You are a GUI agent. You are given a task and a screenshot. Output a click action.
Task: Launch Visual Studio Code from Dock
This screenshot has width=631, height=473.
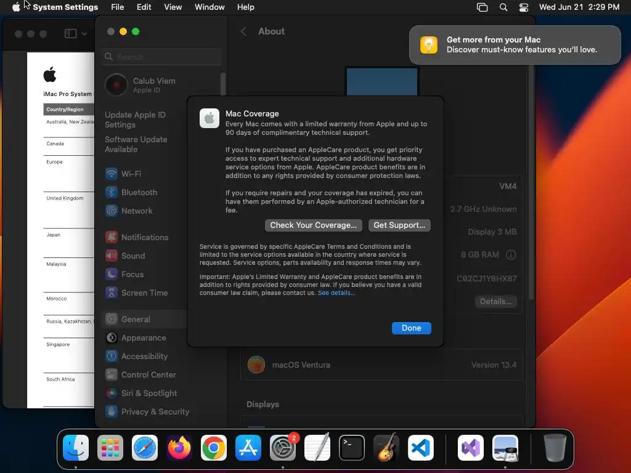(x=421, y=448)
